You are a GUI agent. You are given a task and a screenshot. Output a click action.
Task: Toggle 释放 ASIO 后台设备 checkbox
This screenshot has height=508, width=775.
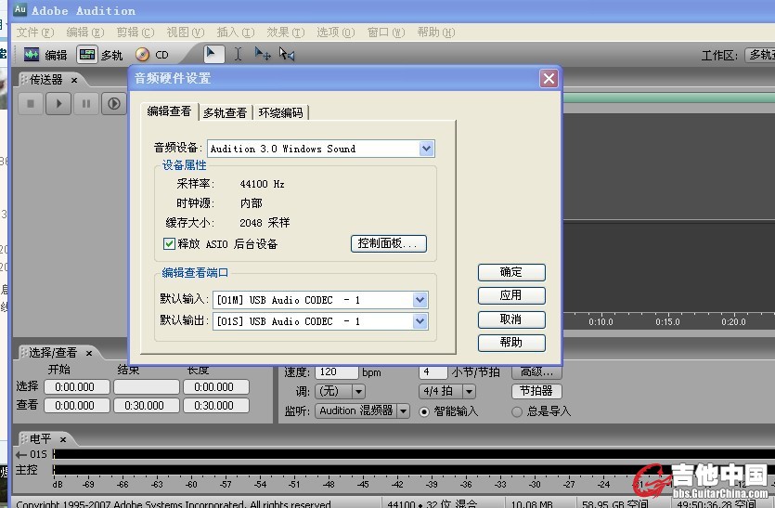point(169,243)
